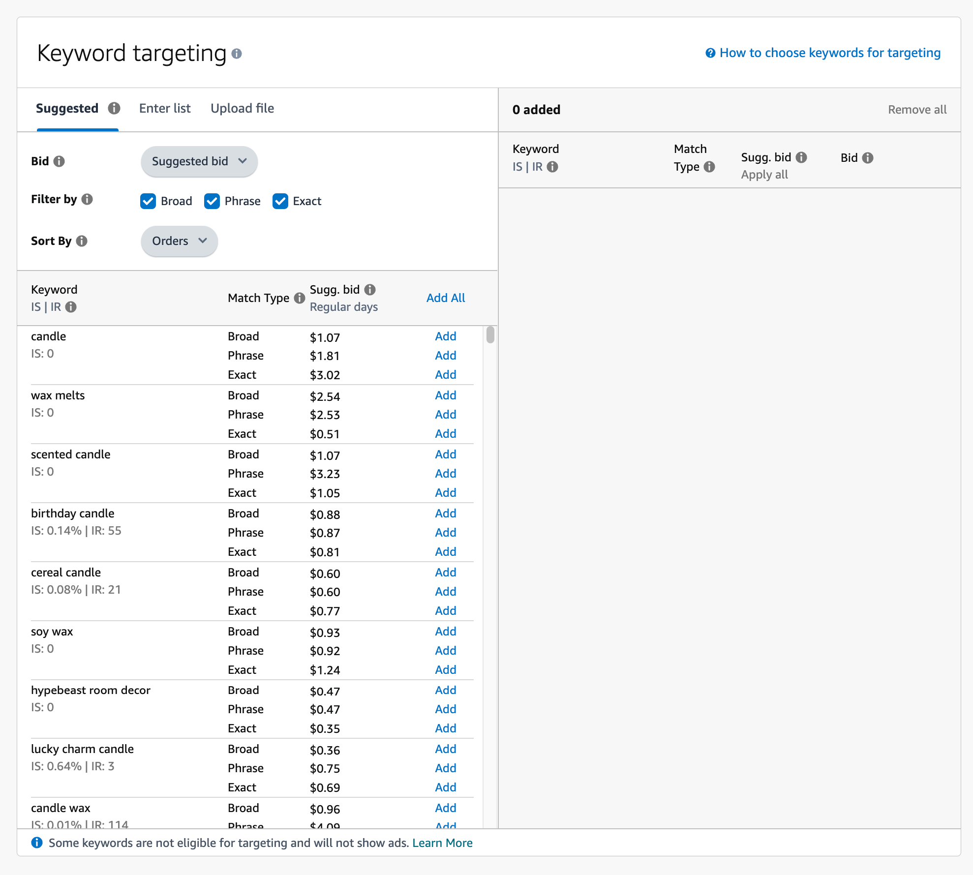Image resolution: width=973 pixels, height=875 pixels.
Task: Click the info icon beside eligibility notice
Action: click(x=37, y=843)
